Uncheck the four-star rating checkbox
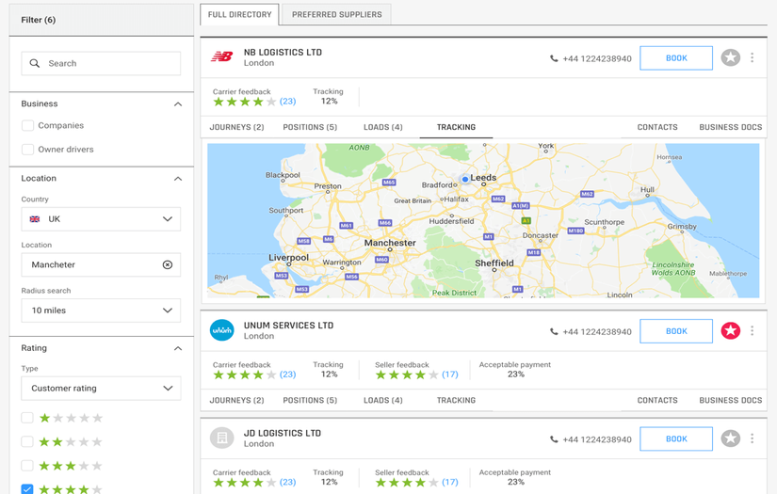 [x=27, y=488]
